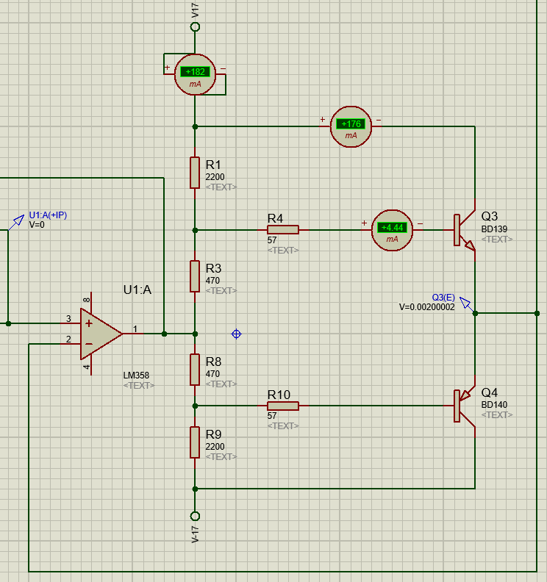Select the Q3 BD139 transistor symbol
Screen dimensions: 547x582
pyautogui.click(x=463, y=231)
